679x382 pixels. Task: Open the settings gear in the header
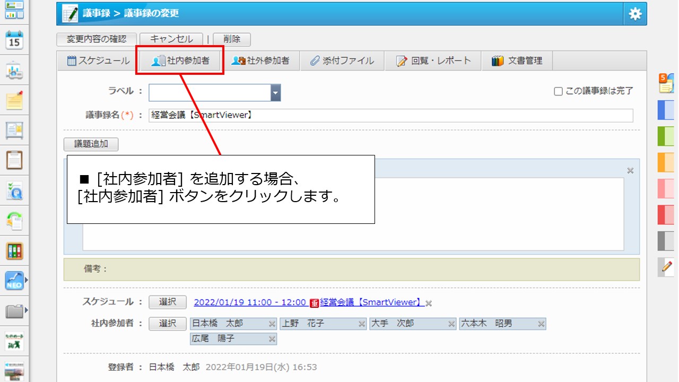point(635,14)
